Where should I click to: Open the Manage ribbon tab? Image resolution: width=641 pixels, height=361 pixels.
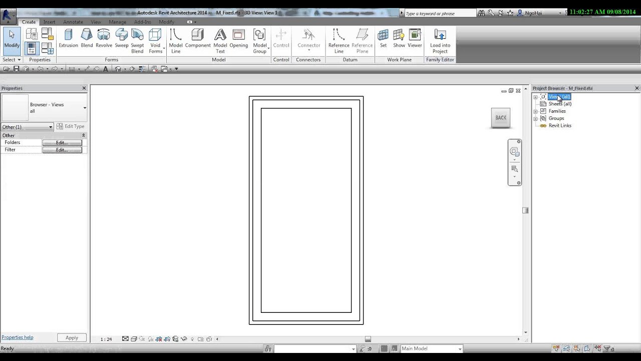(118, 22)
